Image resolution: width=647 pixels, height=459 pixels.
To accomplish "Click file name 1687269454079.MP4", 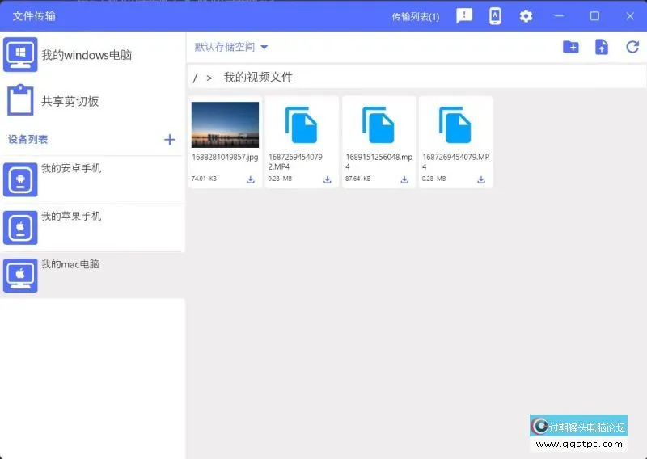I will coord(455,162).
